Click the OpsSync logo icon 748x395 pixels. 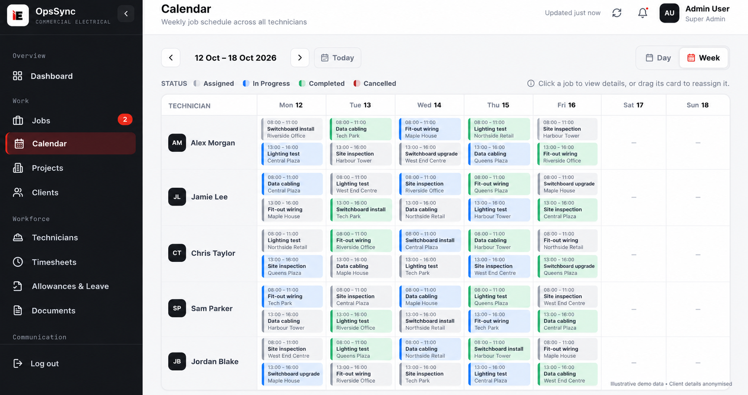coord(18,15)
